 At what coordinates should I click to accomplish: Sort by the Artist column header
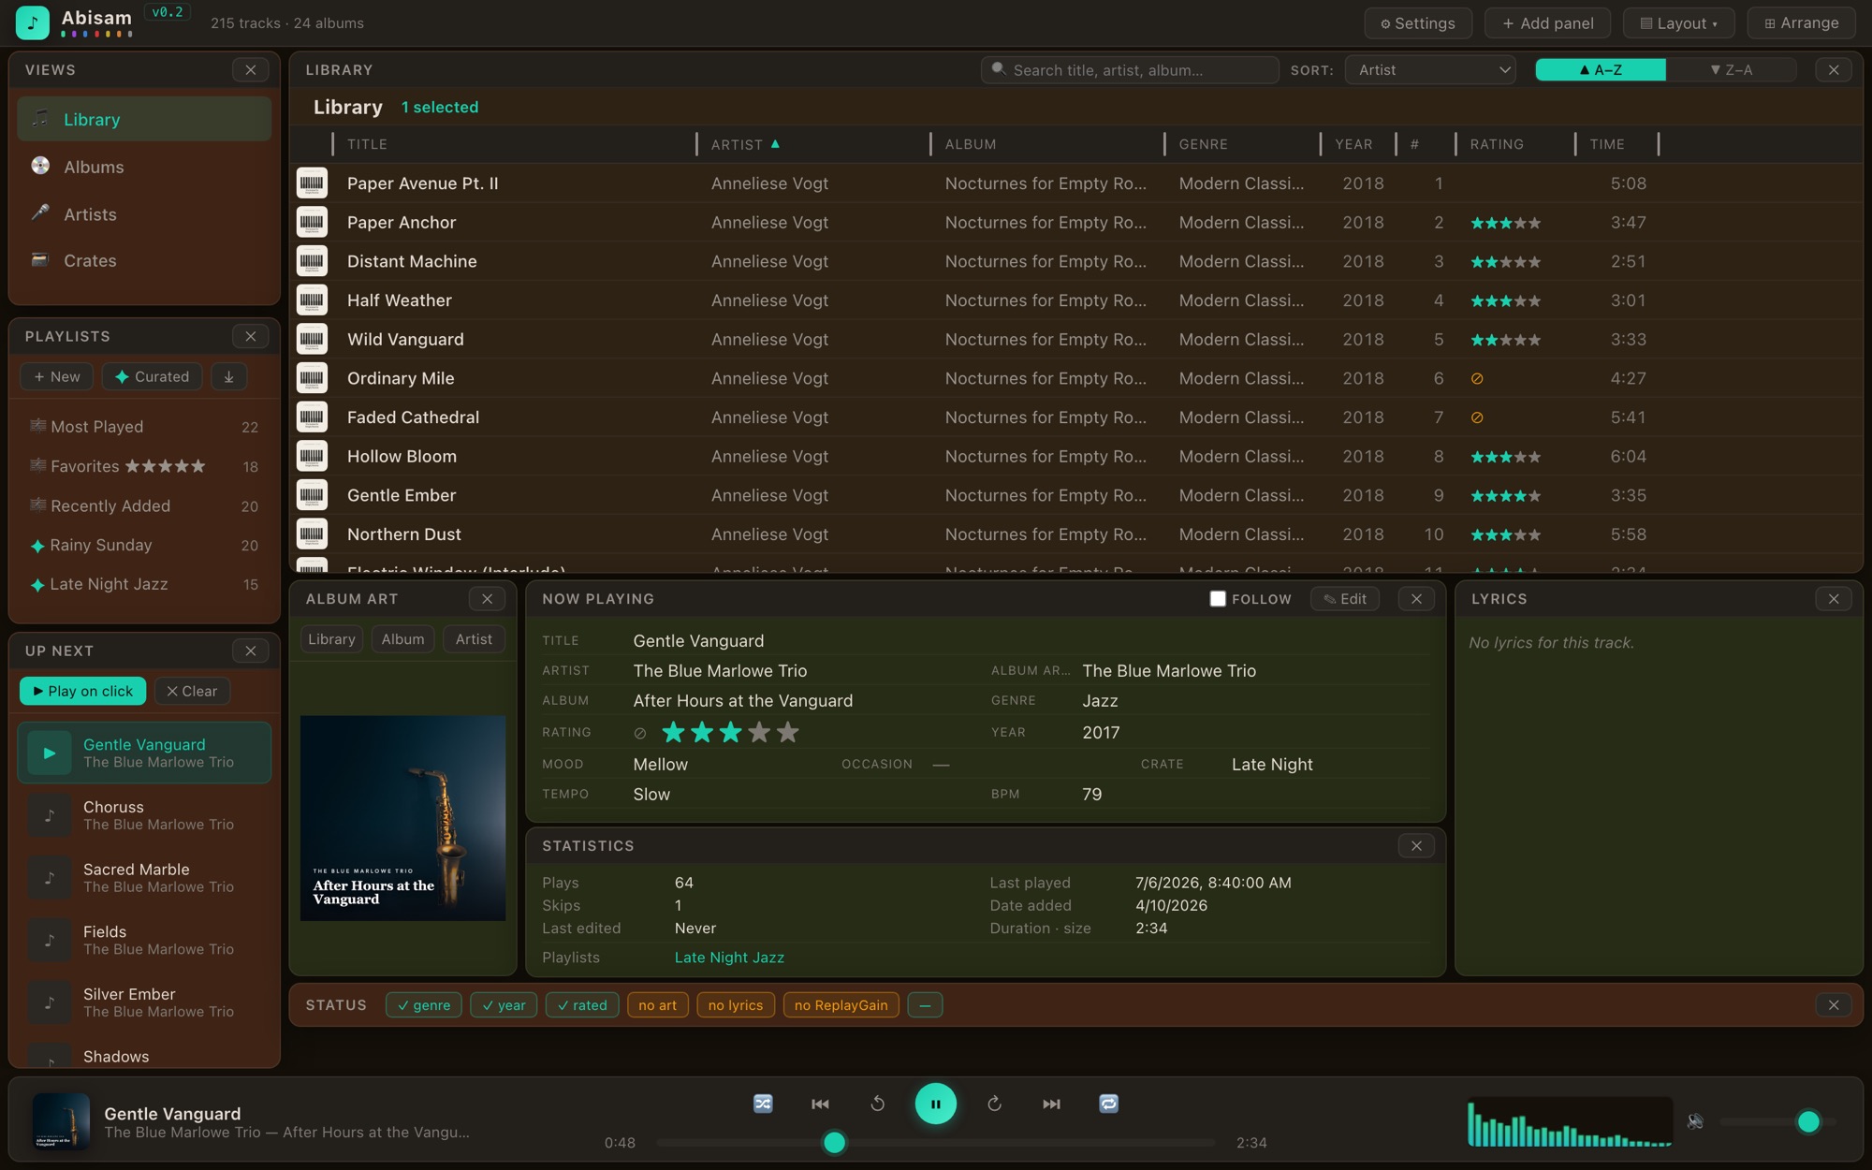click(745, 144)
